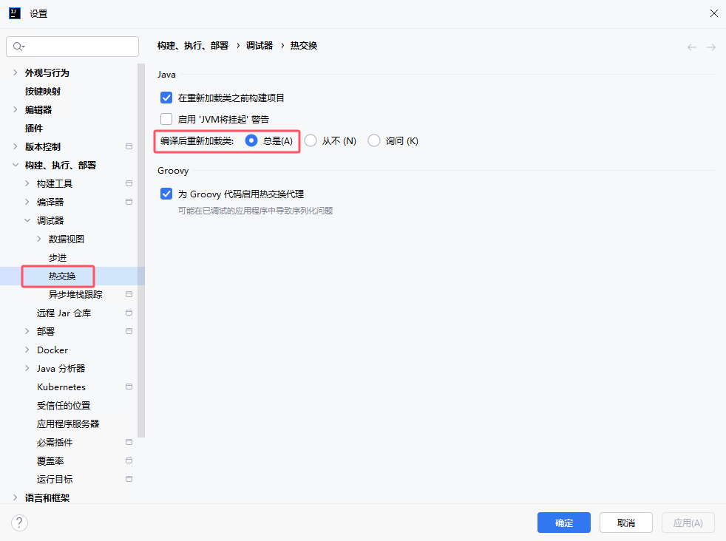The image size is (726, 541).
Task: Select the 从不 (N) radio button
Action: (310, 140)
